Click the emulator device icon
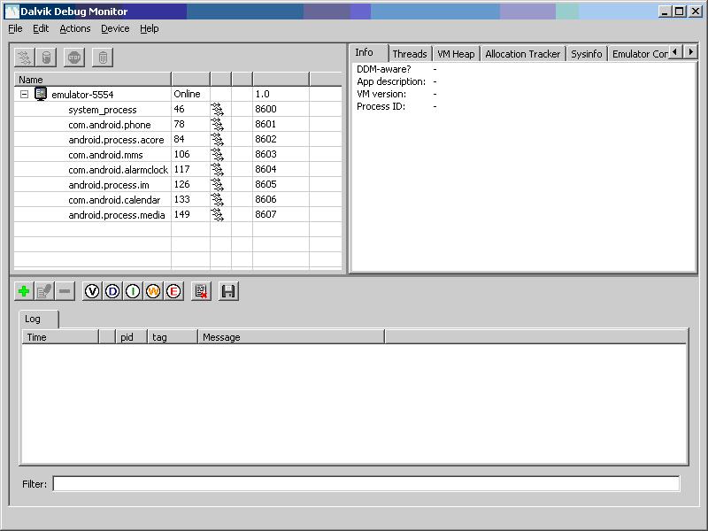 click(x=41, y=94)
